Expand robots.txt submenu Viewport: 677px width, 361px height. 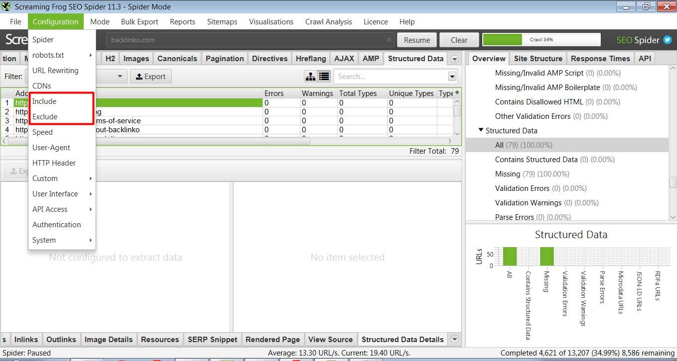click(x=91, y=55)
